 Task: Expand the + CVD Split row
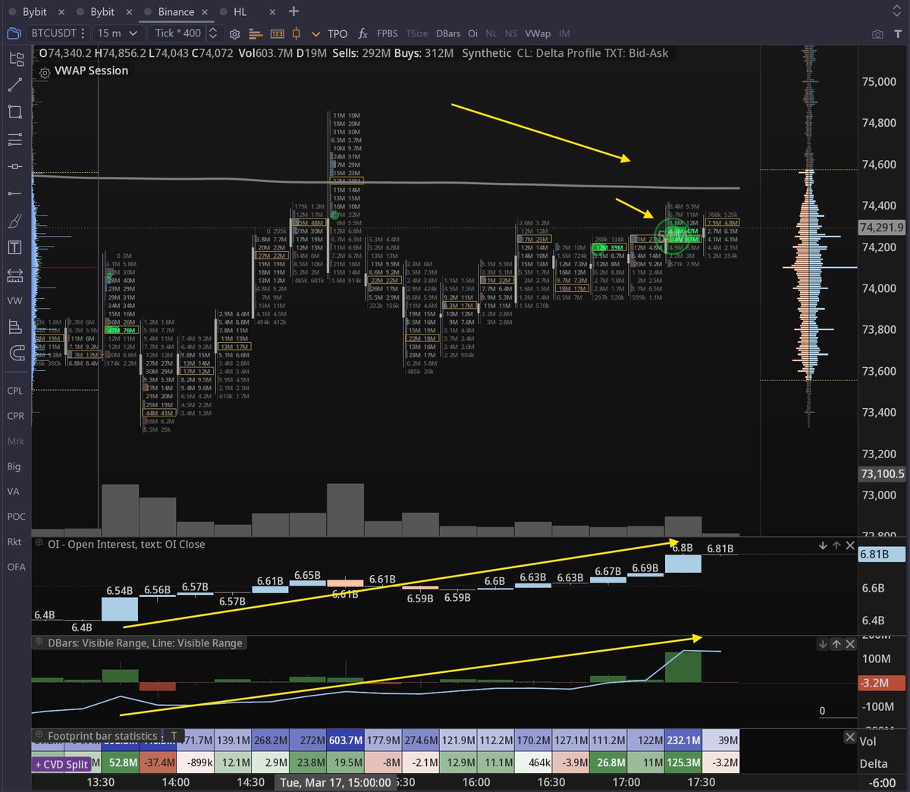(61, 764)
